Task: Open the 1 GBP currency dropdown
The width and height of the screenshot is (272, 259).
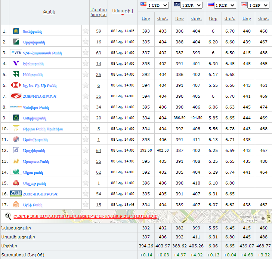Action: [x=259, y=5]
